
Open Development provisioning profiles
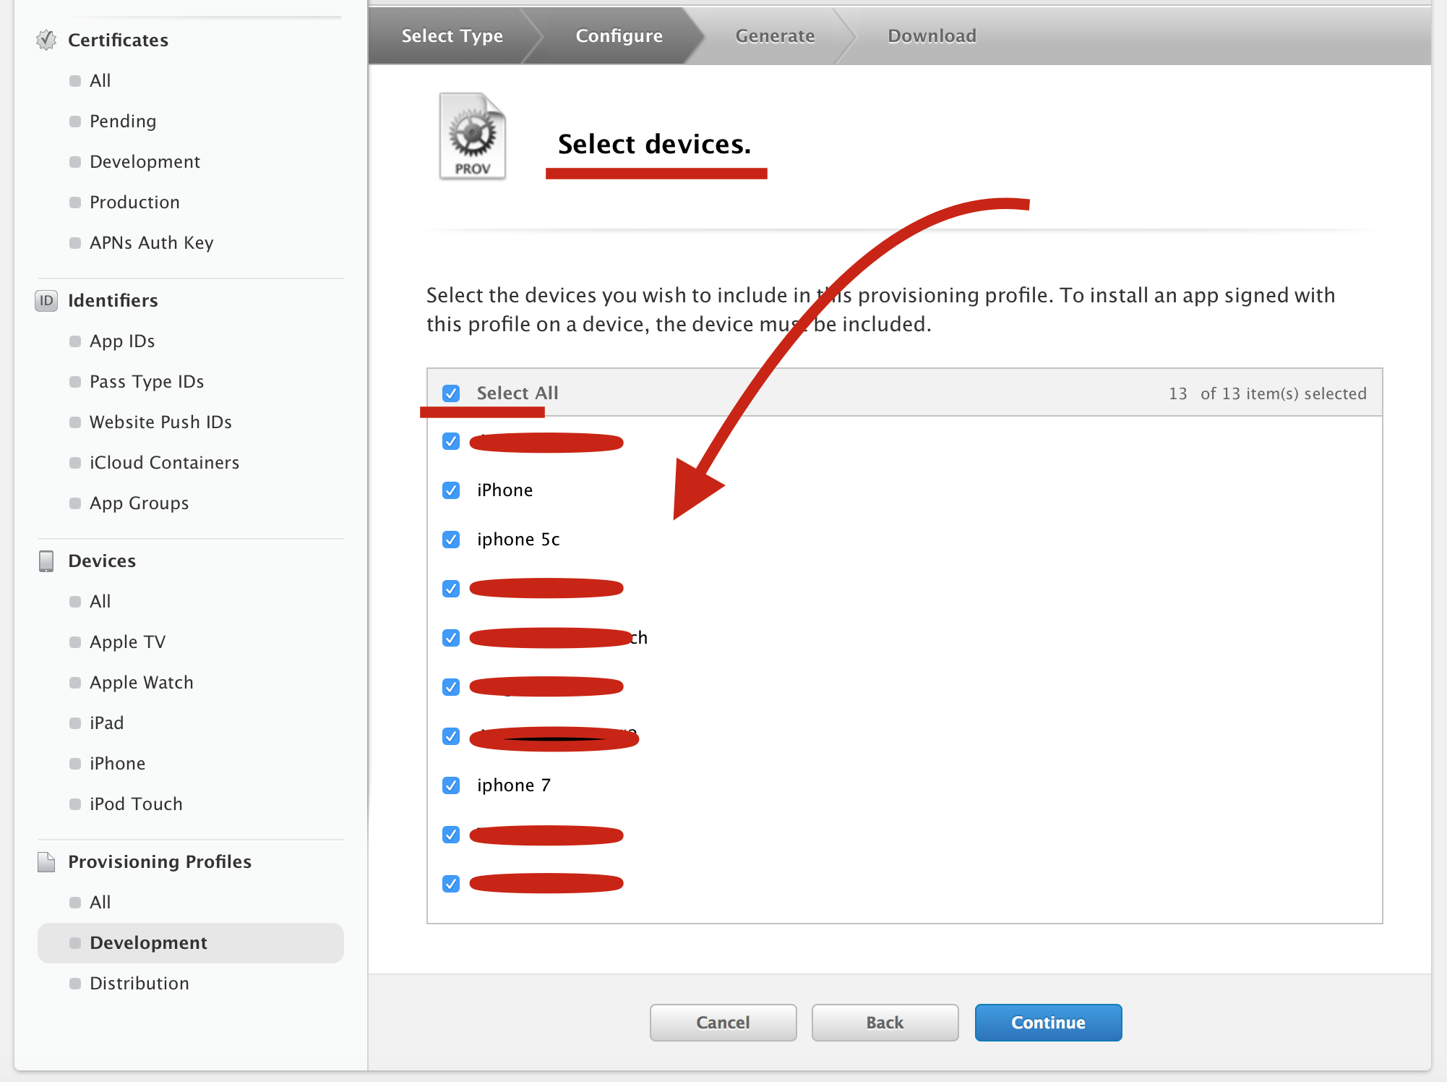click(x=191, y=942)
